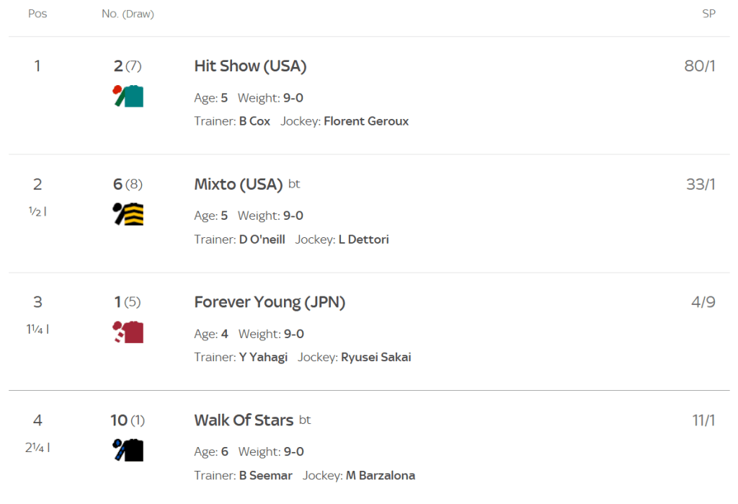
Task: Click Mixto's black and yellow striped silks
Action: tap(128, 214)
